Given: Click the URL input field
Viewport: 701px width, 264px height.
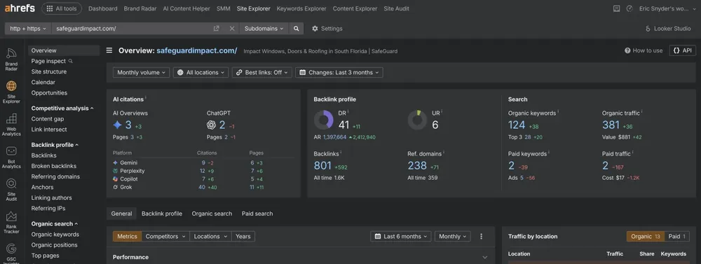Looking at the screenshot, I should pos(132,29).
